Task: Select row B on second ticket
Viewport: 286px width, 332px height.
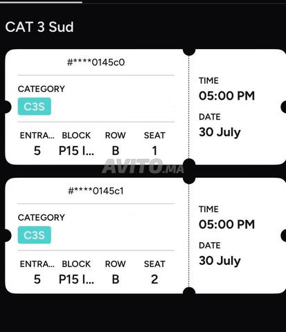Action: pos(116,279)
